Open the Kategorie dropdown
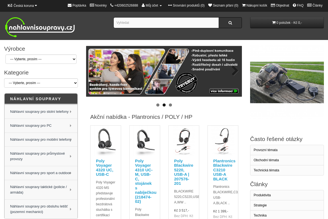The width and height of the screenshot is (328, 219). point(41,83)
